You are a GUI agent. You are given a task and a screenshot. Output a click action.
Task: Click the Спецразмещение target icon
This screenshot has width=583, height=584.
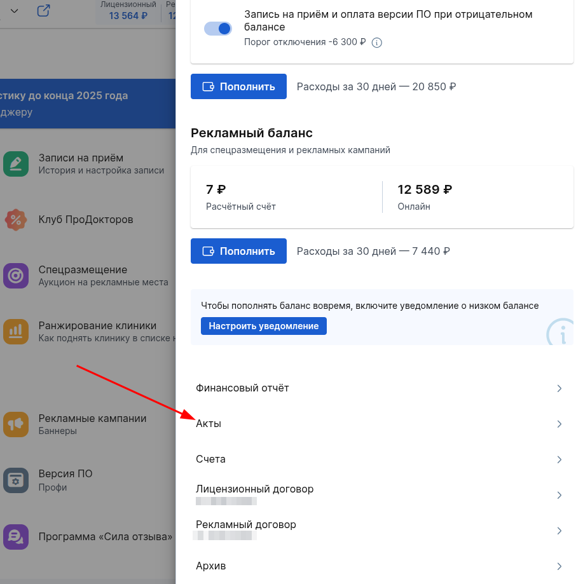point(16,276)
